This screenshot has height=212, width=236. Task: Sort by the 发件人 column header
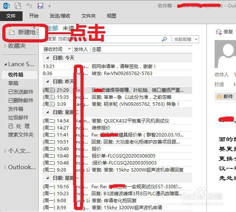click(81, 49)
